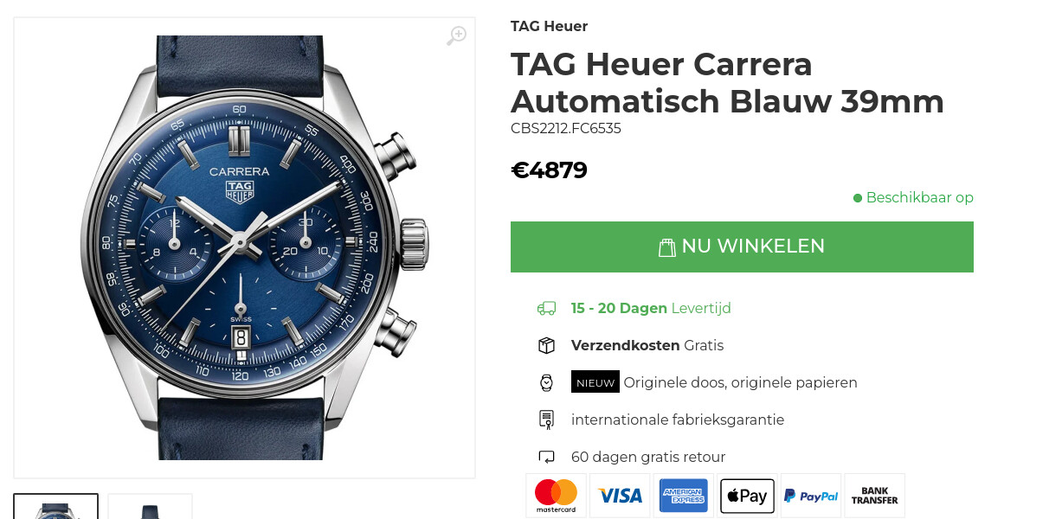Click the Visa payment logo
The width and height of the screenshot is (1062, 519).
[620, 496]
